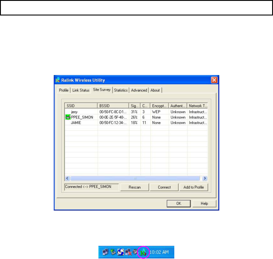
Task: Click the Connected <--> PPEE_SIMON status field
Action: pyautogui.click(x=92, y=187)
